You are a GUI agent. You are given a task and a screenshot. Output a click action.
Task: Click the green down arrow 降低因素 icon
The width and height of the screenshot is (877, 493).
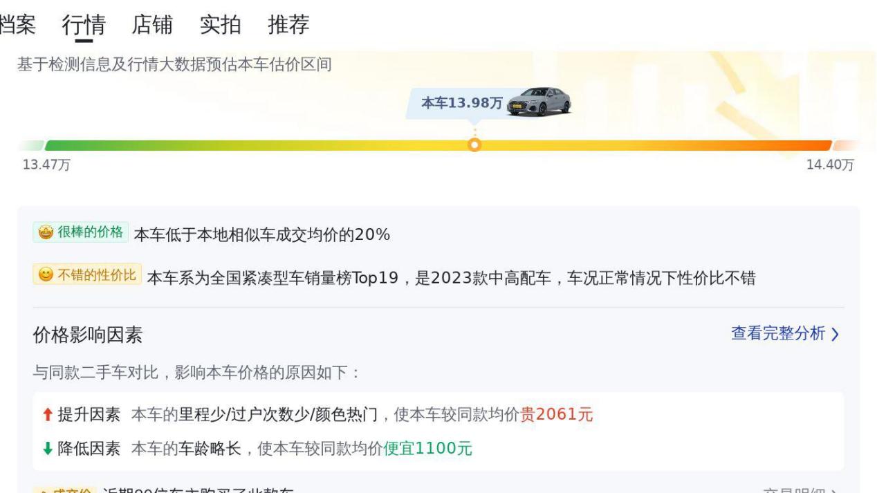tap(46, 448)
